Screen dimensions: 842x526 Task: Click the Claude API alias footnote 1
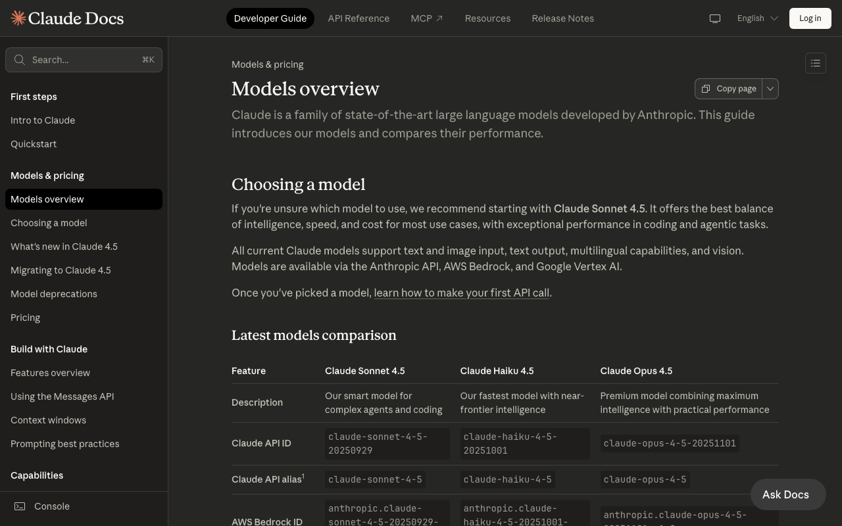point(303,476)
